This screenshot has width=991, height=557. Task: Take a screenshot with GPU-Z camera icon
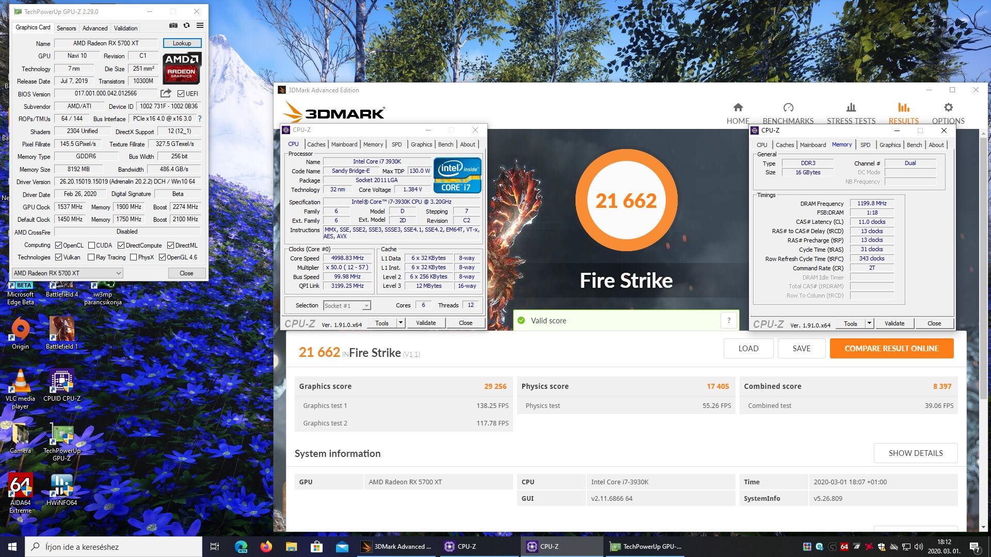(x=173, y=26)
